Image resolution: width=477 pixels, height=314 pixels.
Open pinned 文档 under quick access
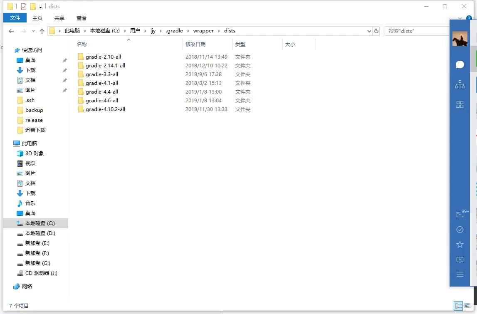click(30, 80)
